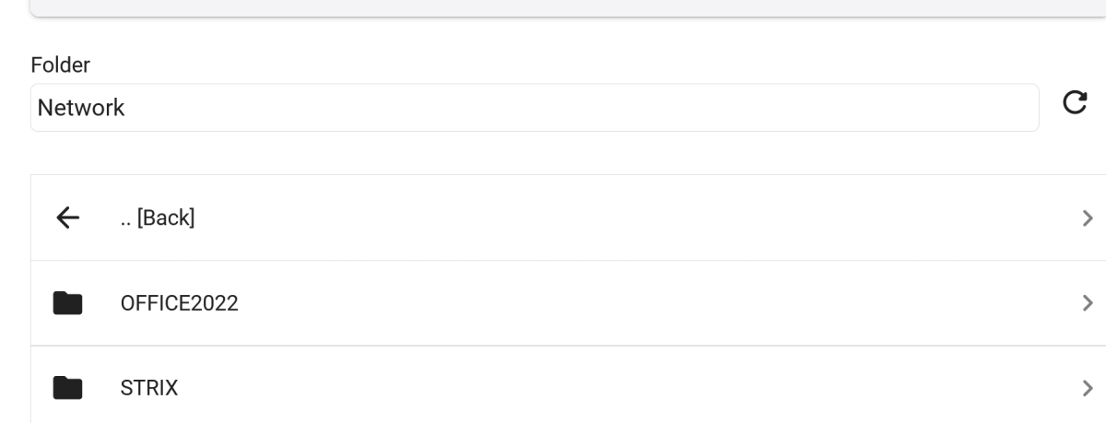Click the refresh folder list icon
The height and width of the screenshot is (423, 1106).
coord(1075,102)
